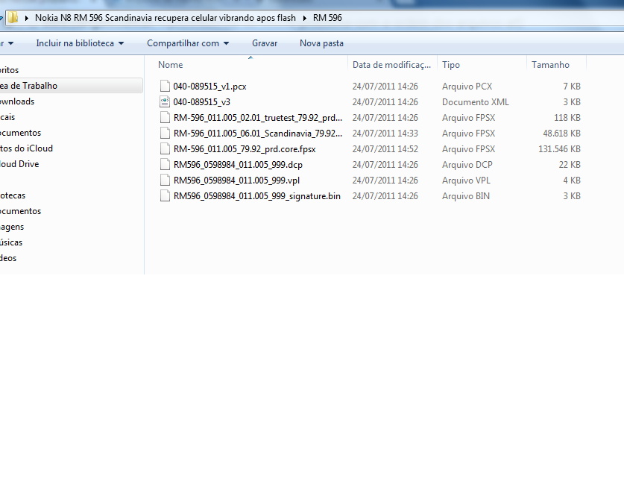624x502 pixels.
Task: Click the 118 KB size value
Action: click(x=567, y=118)
